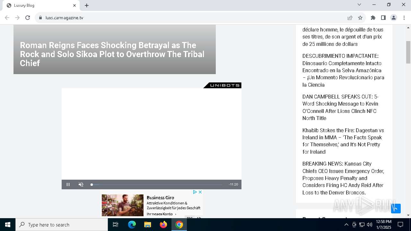Image resolution: width=411 pixels, height=231 pixels.
Task: Open the Dinosaurio Completamente Intacto article
Action: tap(343, 70)
